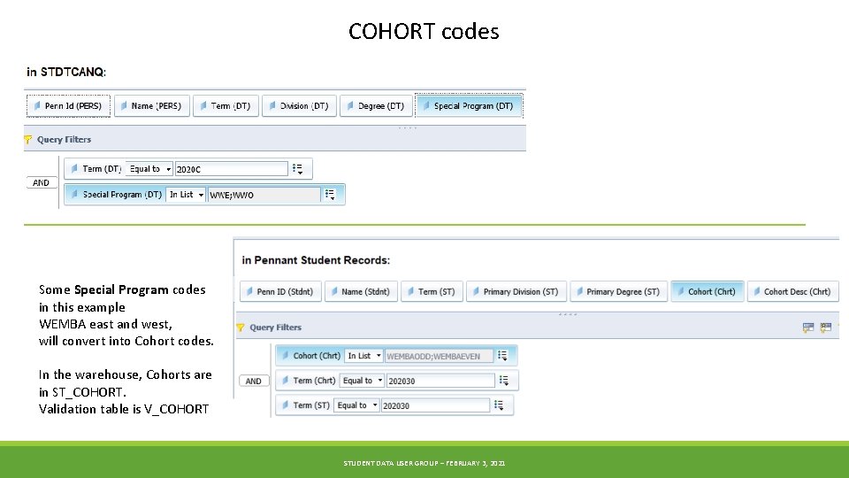Open the Equal to dropdown for Term (ST)
Viewport: 849px width, 478px height.
tap(356, 405)
